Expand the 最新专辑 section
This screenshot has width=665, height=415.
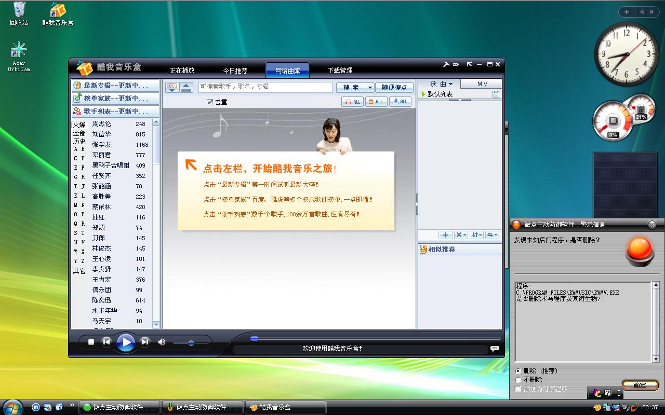116,86
